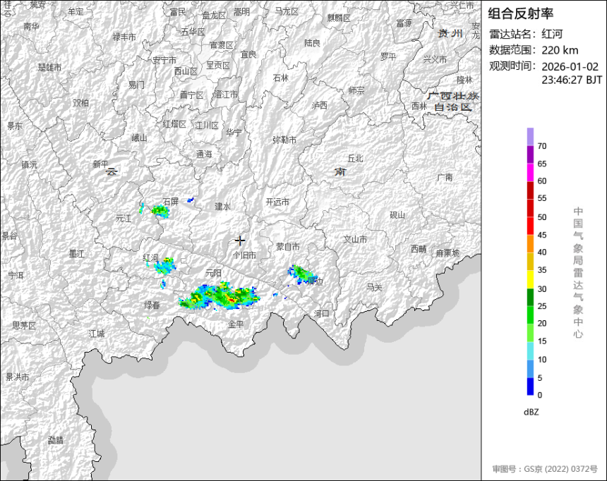Viewport: 607px width, 481px height.
Task: Click the 弥勒市 map label
Action: pyautogui.click(x=284, y=140)
